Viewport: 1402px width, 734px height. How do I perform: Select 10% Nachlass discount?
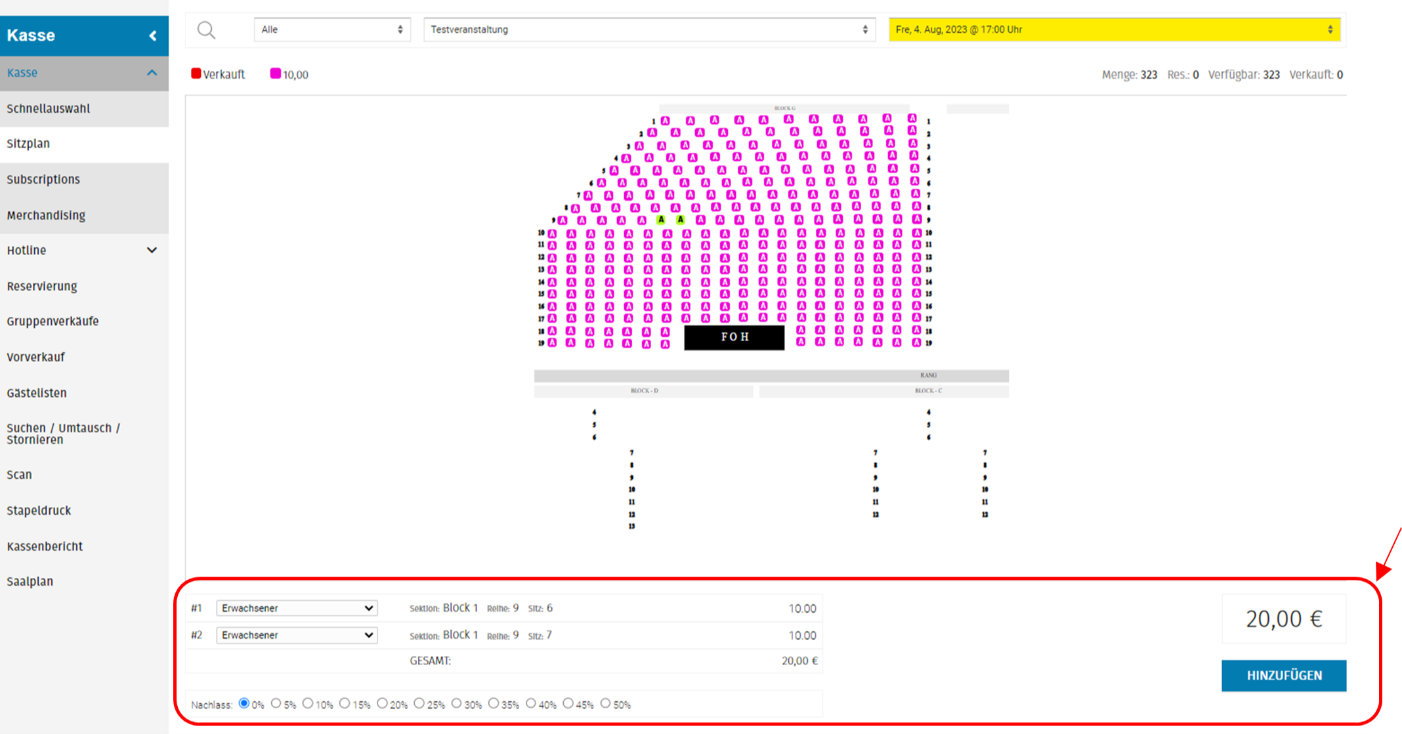tap(308, 703)
